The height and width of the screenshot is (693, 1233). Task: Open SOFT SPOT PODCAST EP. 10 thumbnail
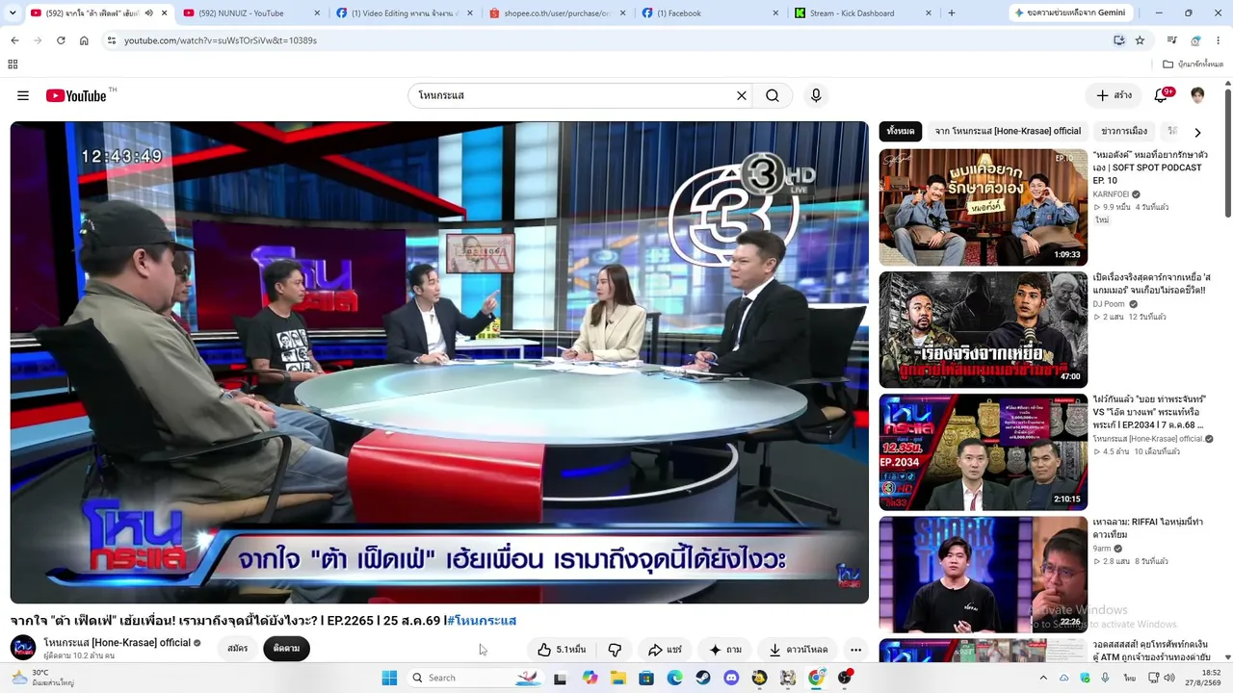[x=983, y=207]
